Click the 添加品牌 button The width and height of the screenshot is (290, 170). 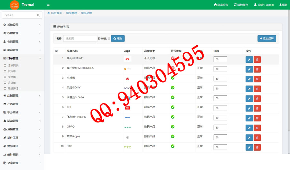(x=266, y=39)
